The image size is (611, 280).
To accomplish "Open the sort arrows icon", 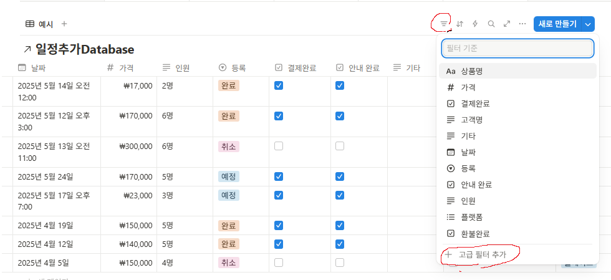I will click(460, 24).
